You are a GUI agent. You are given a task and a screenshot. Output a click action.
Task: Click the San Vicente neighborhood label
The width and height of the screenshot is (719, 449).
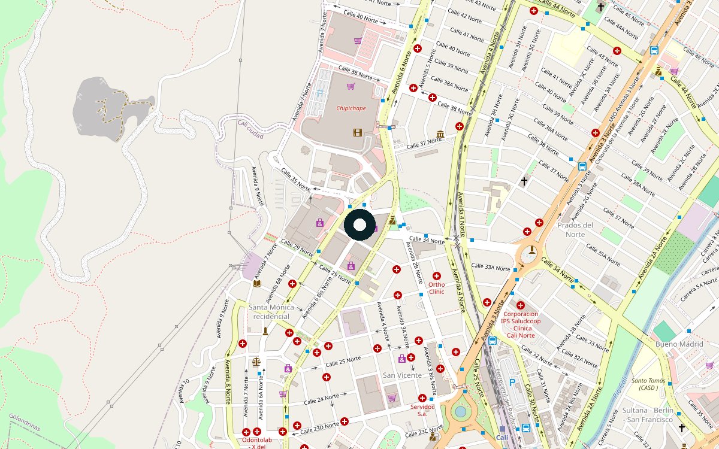402,375
